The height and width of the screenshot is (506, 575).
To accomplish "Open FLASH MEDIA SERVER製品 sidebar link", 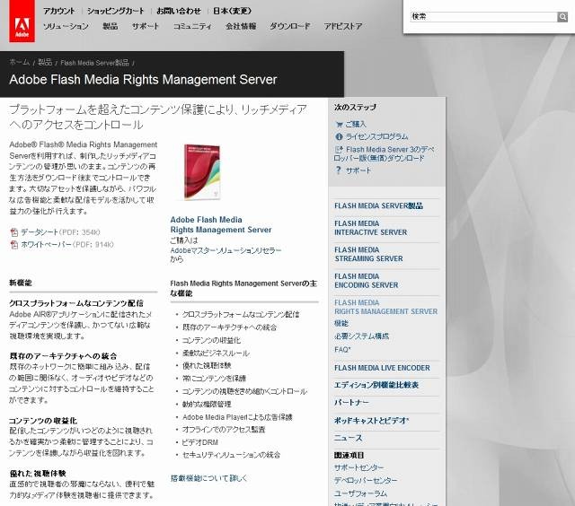I will (x=378, y=205).
